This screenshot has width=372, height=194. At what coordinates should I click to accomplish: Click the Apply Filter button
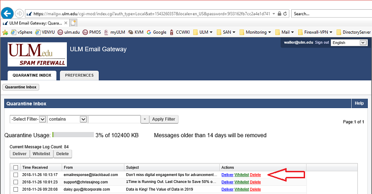(x=164, y=119)
